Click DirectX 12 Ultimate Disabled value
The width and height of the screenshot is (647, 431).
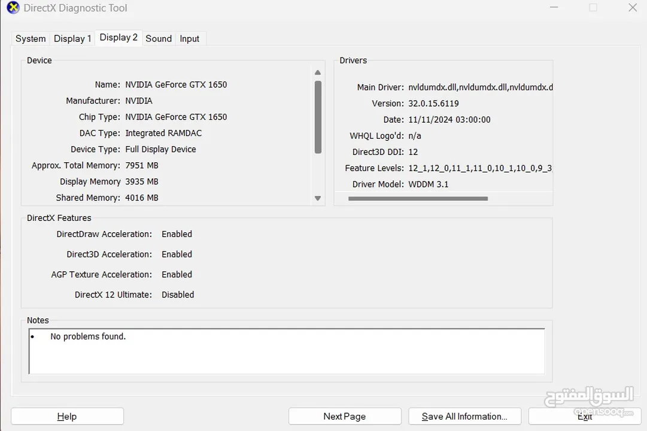pyautogui.click(x=178, y=295)
